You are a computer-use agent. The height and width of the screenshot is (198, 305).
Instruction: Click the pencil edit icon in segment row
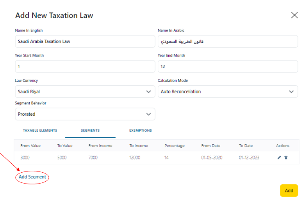coord(279,157)
